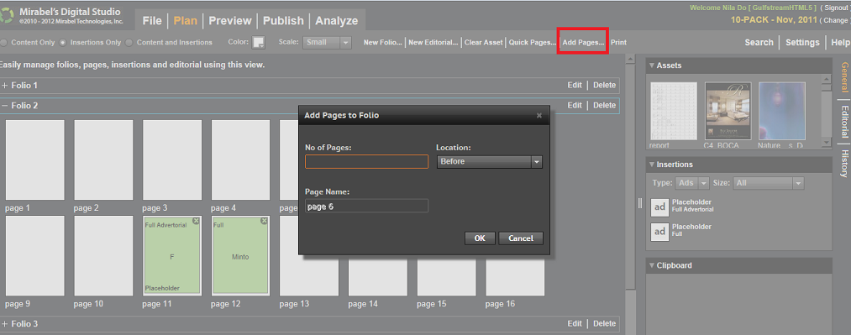This screenshot has width=851, height=335.
Task: Remove the Full Advertorial insertion on page 11
Action: click(x=196, y=221)
